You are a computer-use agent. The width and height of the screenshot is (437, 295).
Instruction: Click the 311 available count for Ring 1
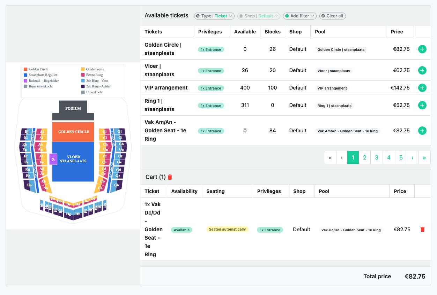point(245,105)
